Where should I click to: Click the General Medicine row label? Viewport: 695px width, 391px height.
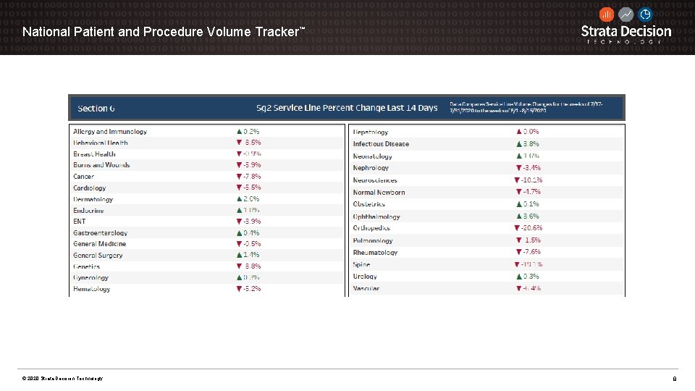click(x=100, y=244)
